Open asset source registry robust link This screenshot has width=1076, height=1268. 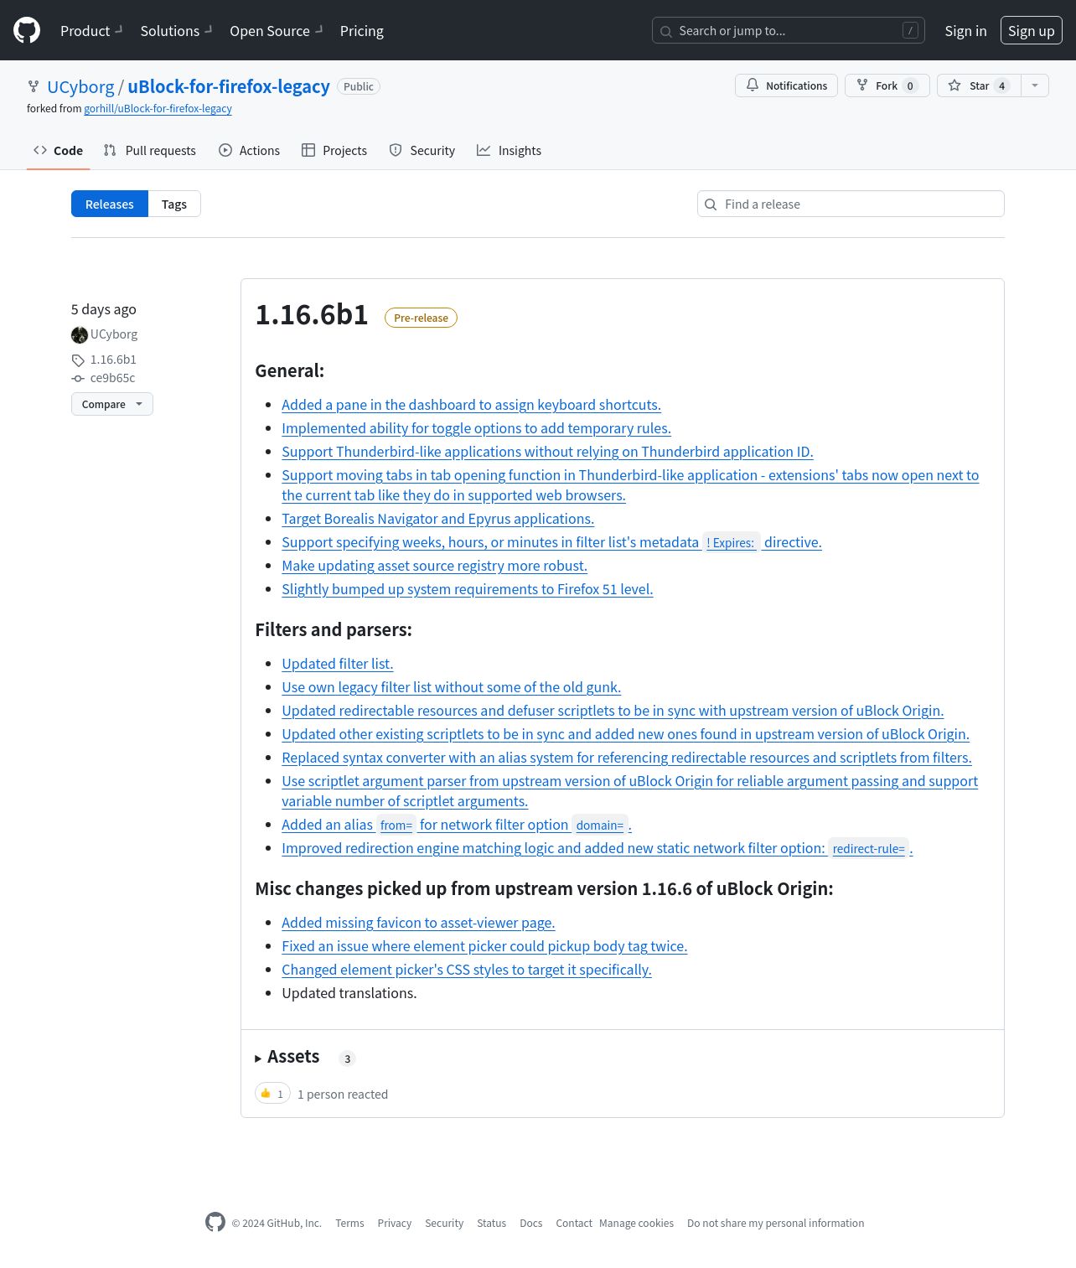[x=434, y=566]
